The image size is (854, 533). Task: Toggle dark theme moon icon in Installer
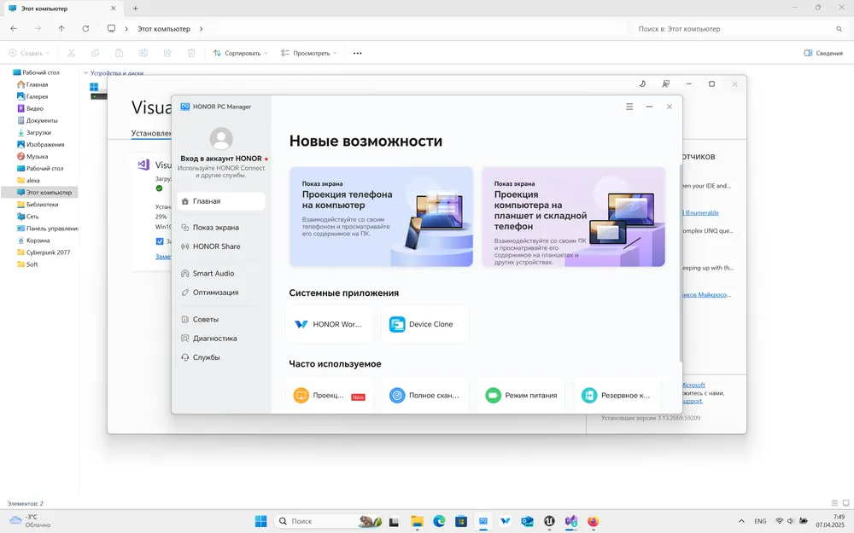642,84
